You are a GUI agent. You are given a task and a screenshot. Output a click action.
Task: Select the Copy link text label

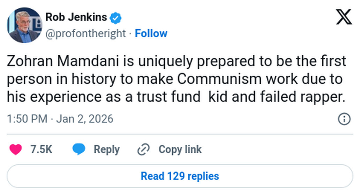click(180, 150)
